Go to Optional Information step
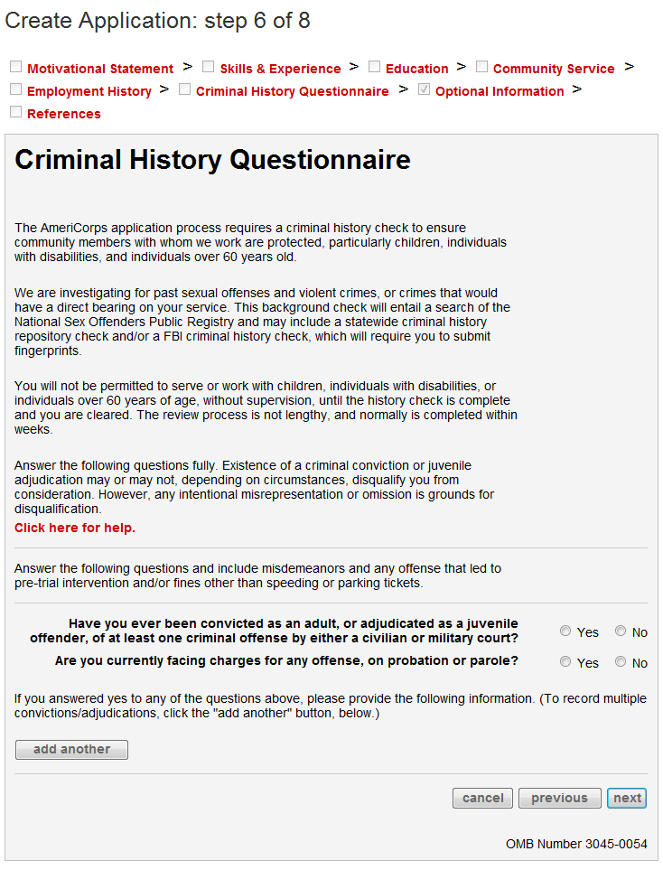This screenshot has width=663, height=870. click(499, 91)
